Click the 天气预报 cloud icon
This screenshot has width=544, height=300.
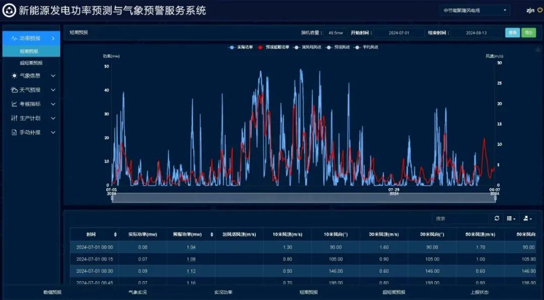14,89
